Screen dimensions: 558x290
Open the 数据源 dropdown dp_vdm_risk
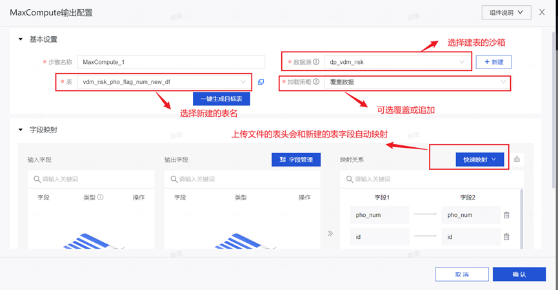pyautogui.click(x=397, y=62)
